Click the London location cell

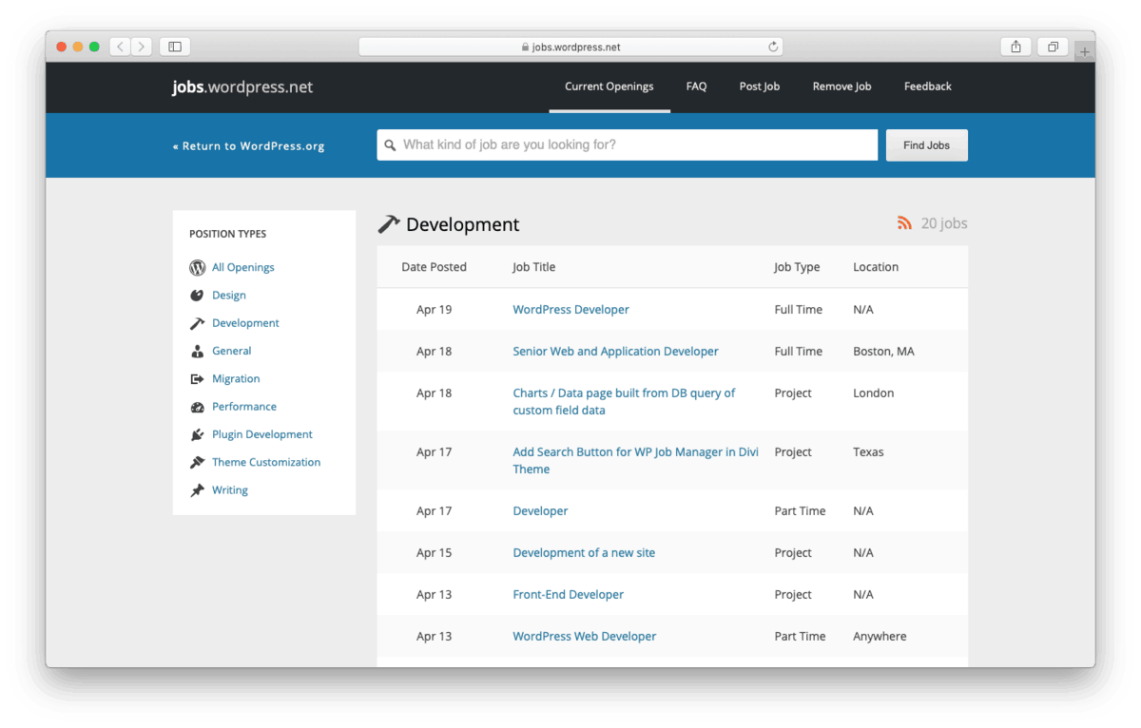click(x=874, y=393)
